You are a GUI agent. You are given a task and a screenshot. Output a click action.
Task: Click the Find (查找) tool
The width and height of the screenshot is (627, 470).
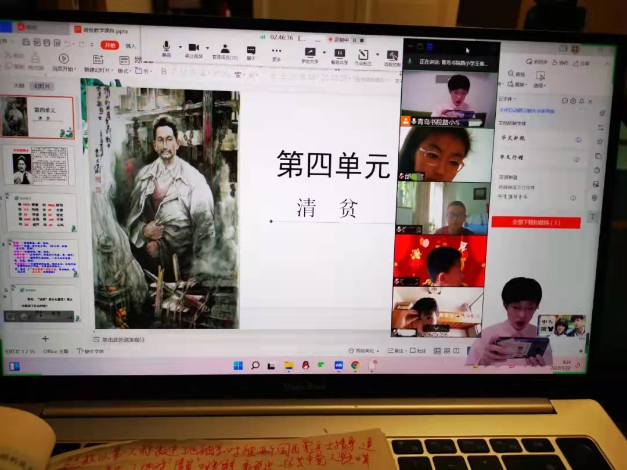coord(516,74)
